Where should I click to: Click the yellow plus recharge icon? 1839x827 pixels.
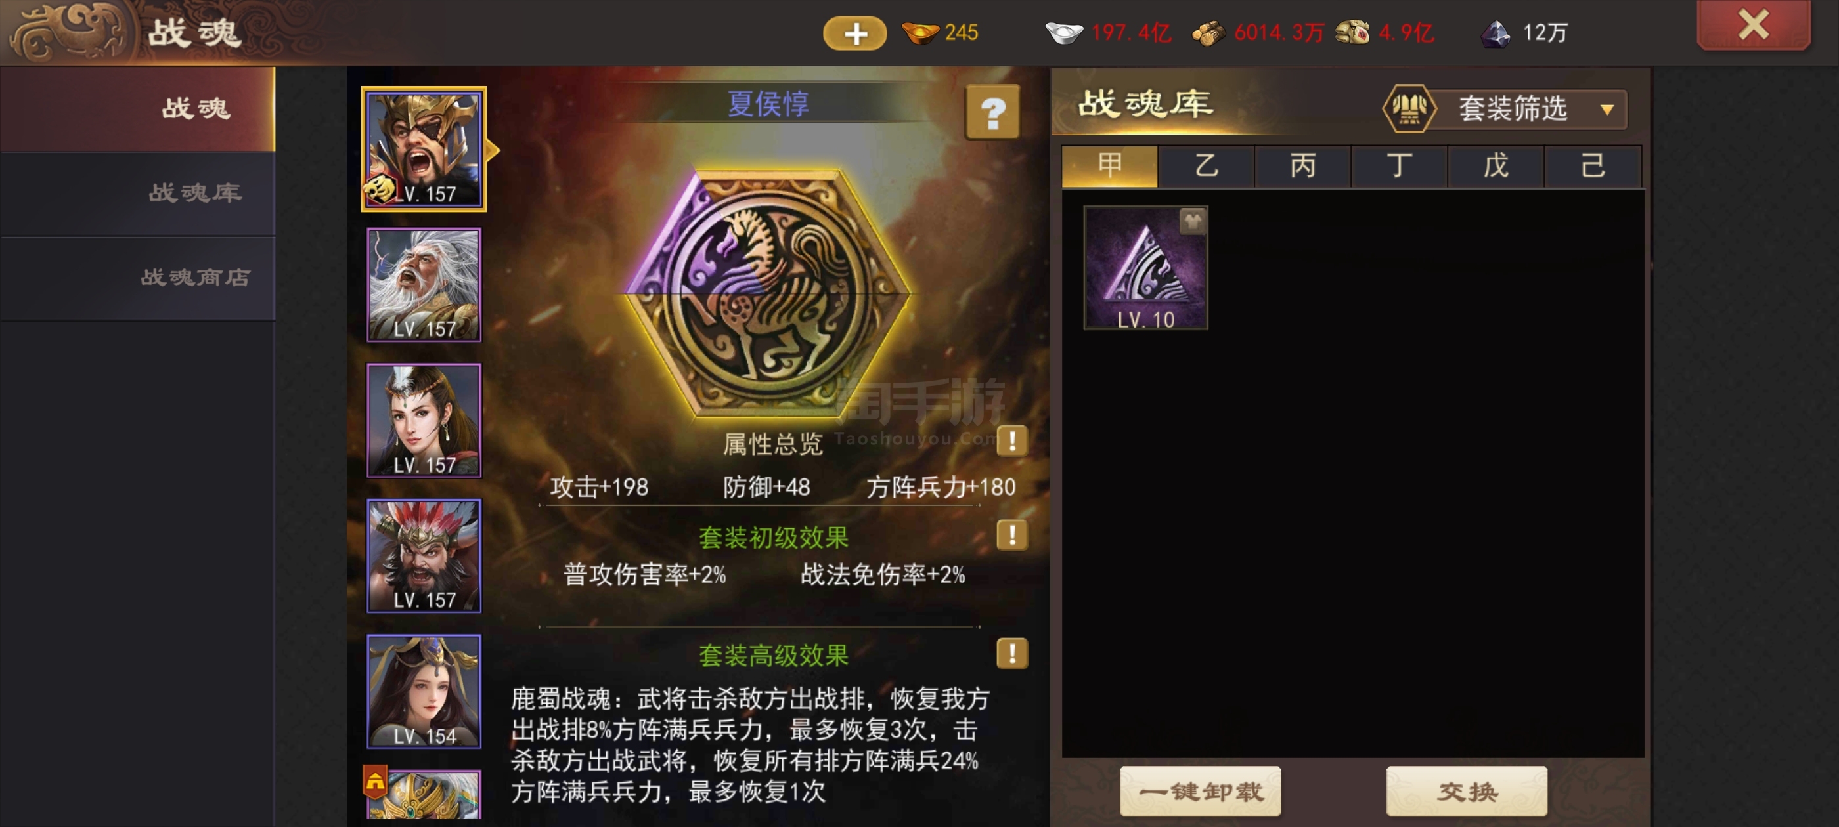tap(854, 33)
